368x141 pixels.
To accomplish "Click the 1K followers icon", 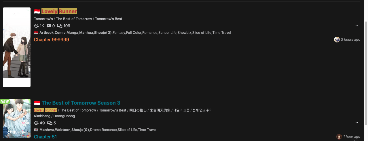I will [x=36, y=26].
